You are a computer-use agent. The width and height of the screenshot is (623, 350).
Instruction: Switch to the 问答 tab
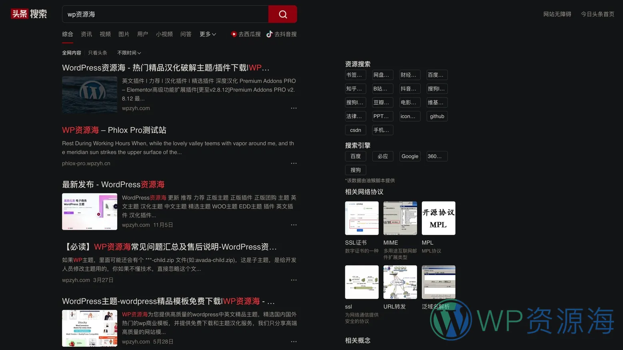coord(186,34)
